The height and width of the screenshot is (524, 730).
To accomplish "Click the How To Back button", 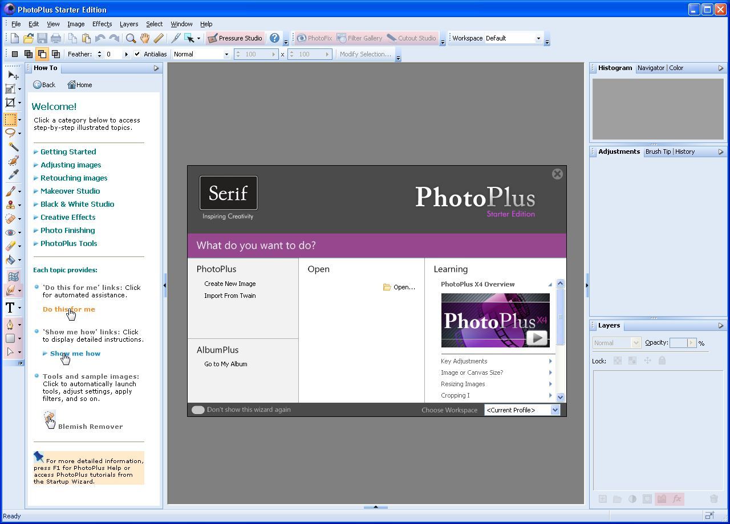I will pos(44,85).
